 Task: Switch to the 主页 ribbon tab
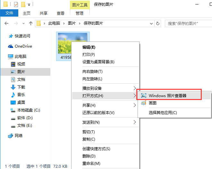(x=27, y=13)
